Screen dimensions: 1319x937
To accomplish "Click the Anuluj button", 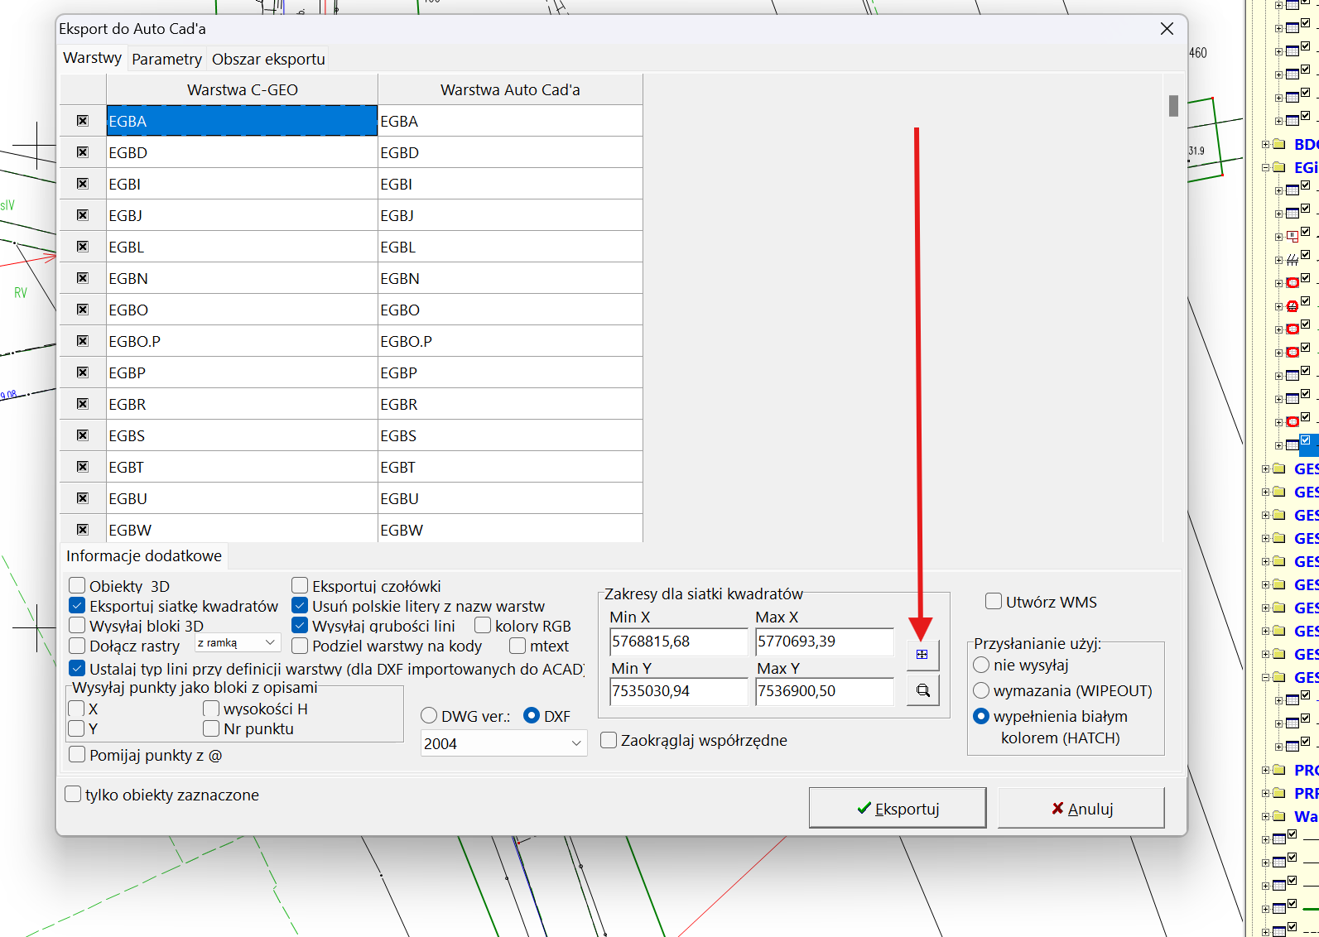I will (1081, 808).
